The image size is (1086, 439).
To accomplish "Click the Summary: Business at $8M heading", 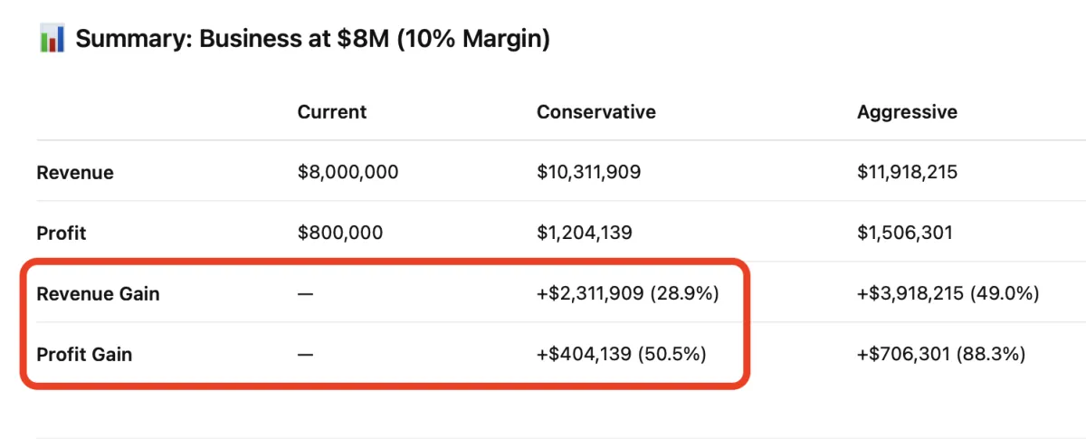I will (x=312, y=40).
